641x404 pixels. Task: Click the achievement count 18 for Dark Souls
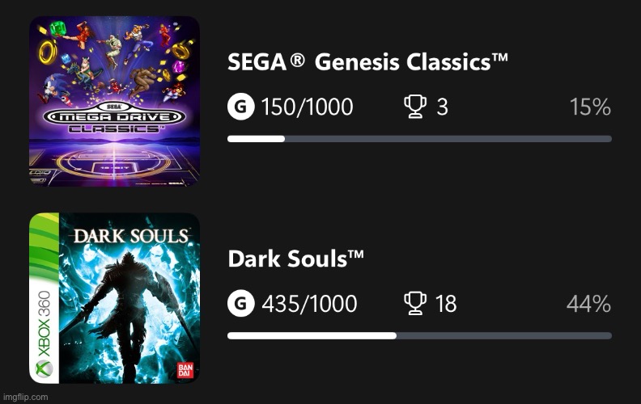pyautogui.click(x=446, y=304)
